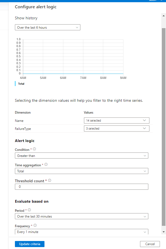166x249 pixels.
Task: Toggle the Total series in the chart legend
Action: 20,84
